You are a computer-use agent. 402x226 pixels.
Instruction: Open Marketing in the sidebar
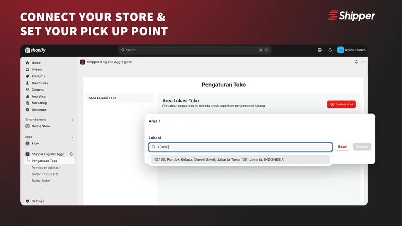pyautogui.click(x=39, y=103)
